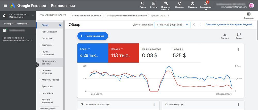Open the date range dropdown
This screenshot has height=110, width=258.
pos(172,25)
